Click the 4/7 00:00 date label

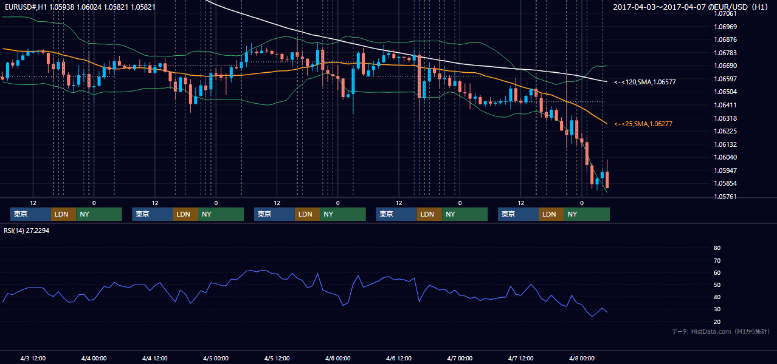(x=460, y=359)
